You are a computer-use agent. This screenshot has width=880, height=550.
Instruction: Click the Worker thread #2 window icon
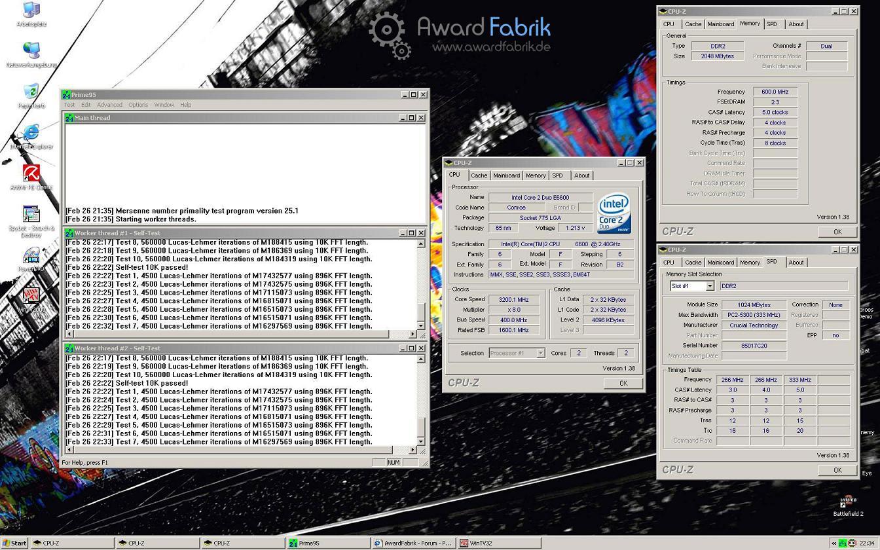[x=69, y=348]
